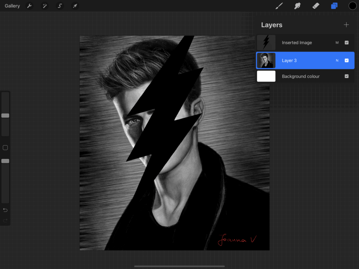The height and width of the screenshot is (269, 359).
Task: Click the brush size slider handle
Action: tap(5, 115)
